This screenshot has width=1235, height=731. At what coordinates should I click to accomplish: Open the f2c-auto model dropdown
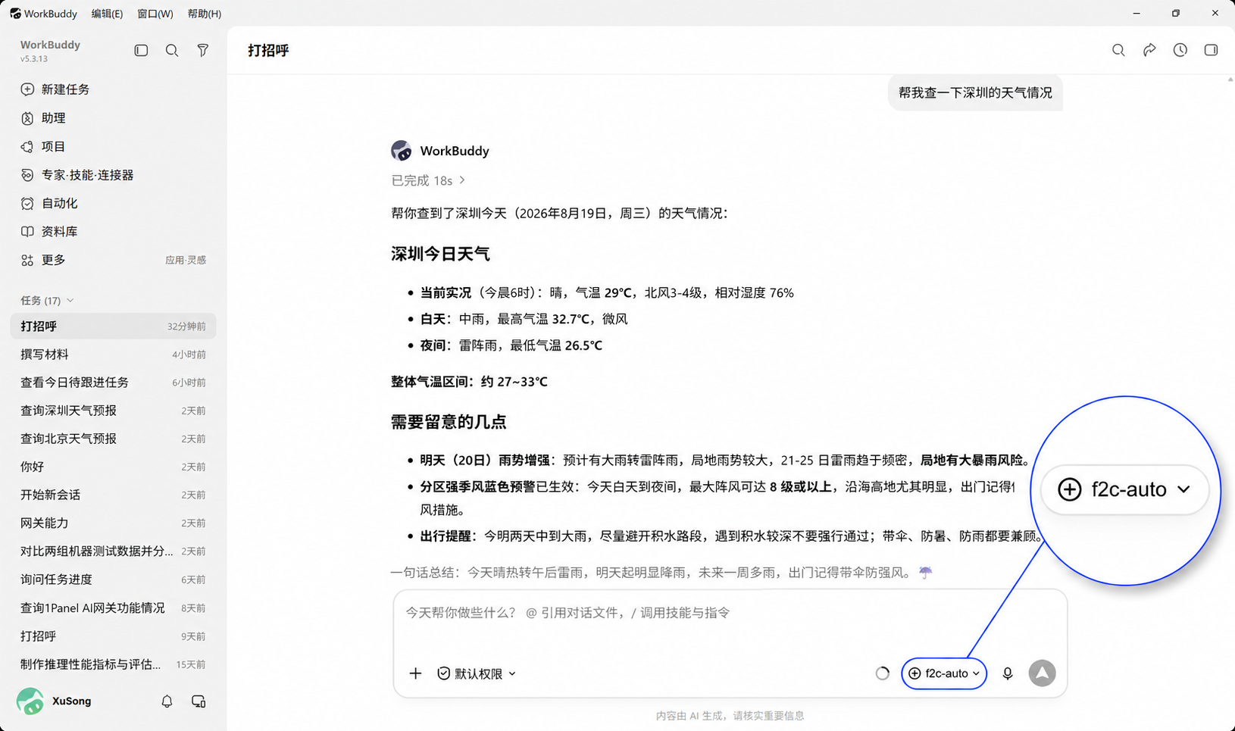coord(944,673)
